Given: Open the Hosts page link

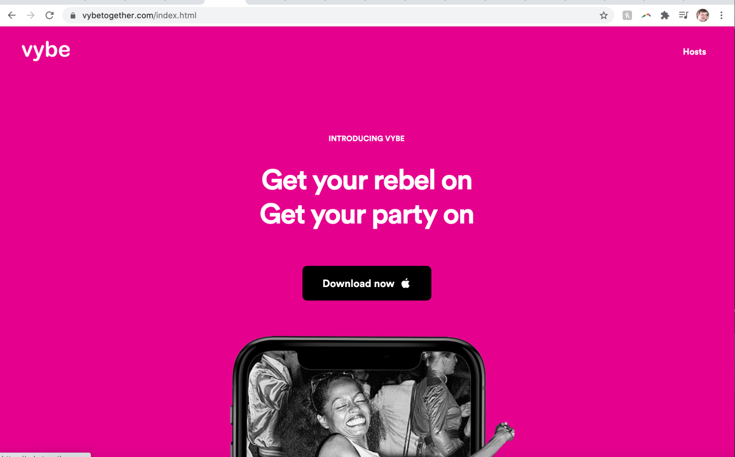Looking at the screenshot, I should [694, 52].
